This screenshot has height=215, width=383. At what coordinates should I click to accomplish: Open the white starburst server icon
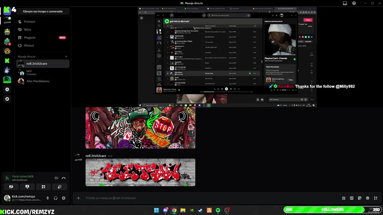click(x=7, y=70)
